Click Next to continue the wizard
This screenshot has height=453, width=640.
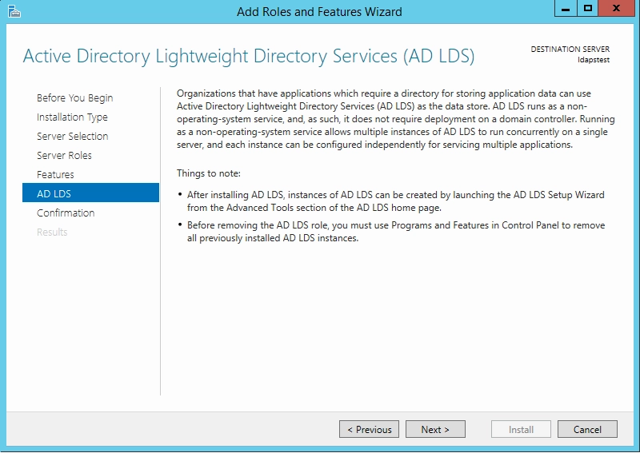435,429
